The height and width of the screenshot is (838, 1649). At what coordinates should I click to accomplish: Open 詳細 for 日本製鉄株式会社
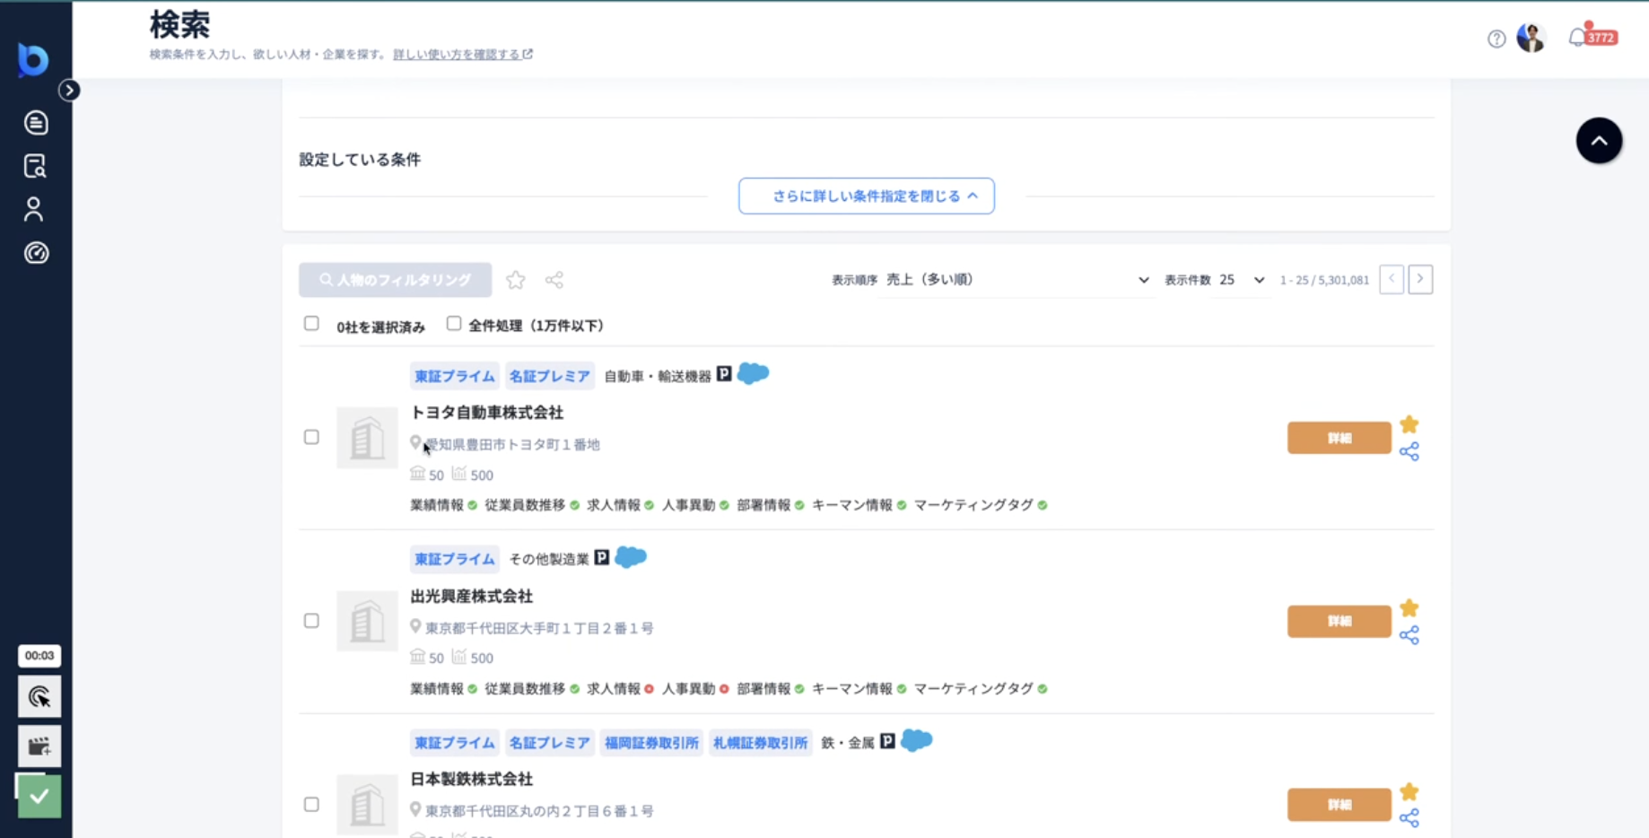(x=1339, y=805)
